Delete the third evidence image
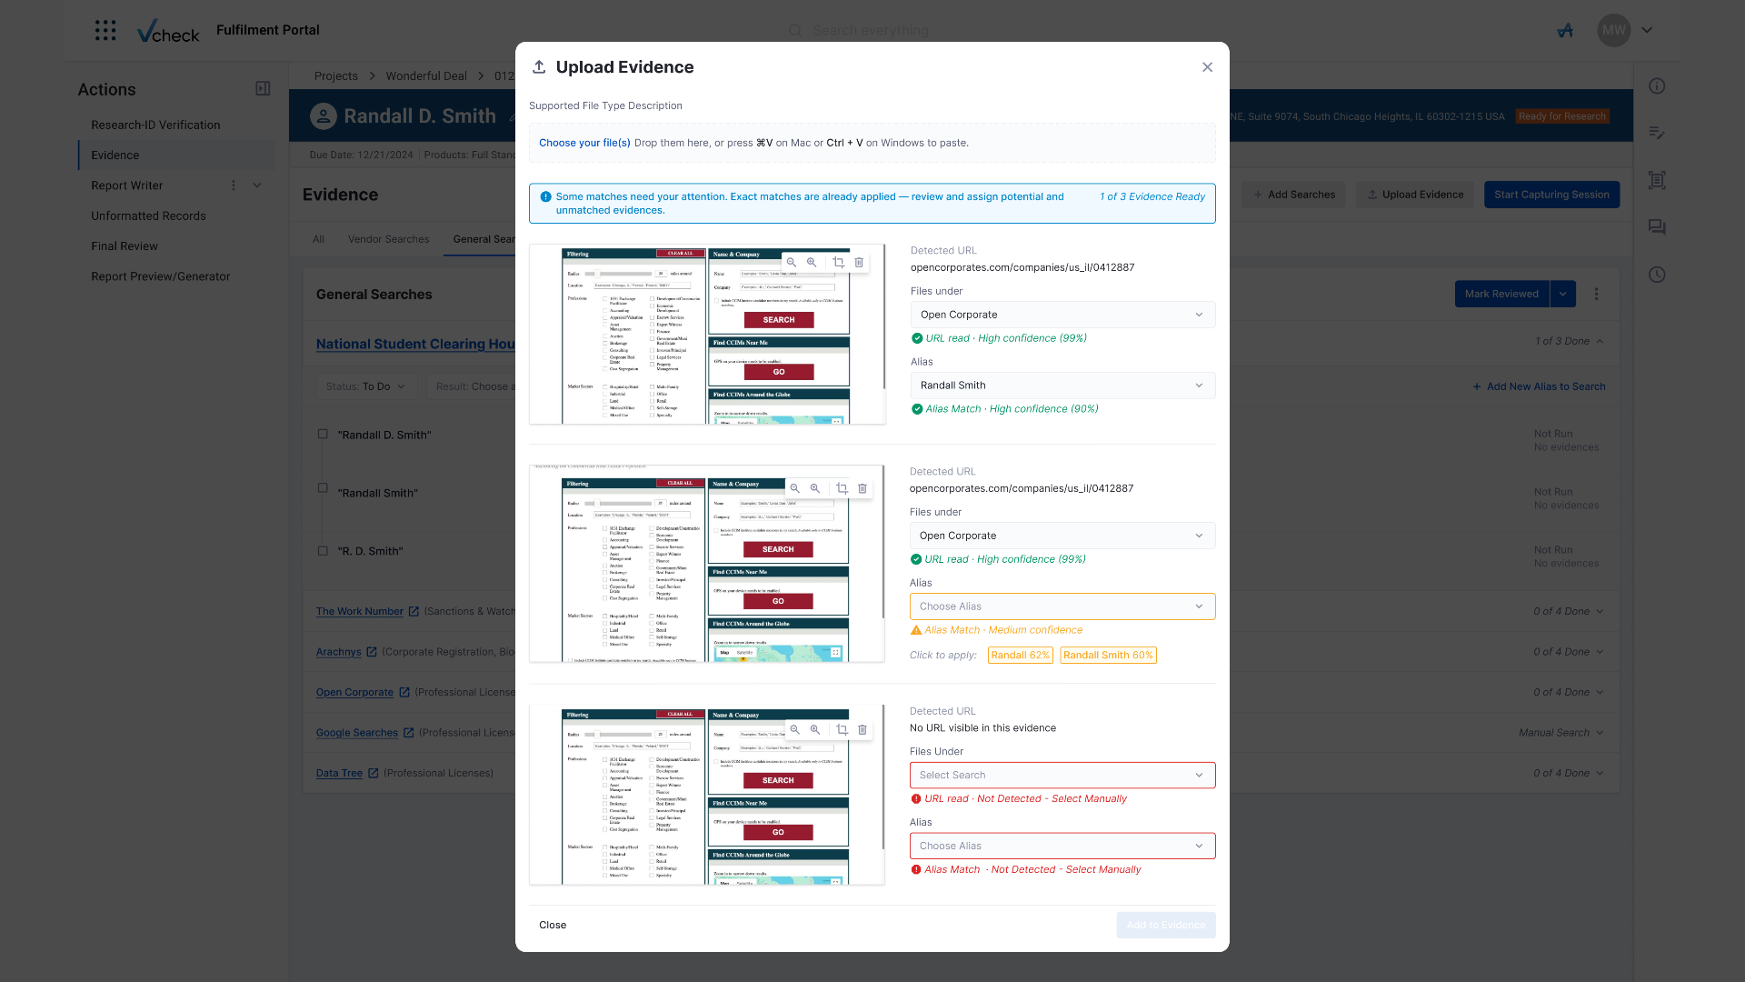The height and width of the screenshot is (982, 1745). coord(863,729)
